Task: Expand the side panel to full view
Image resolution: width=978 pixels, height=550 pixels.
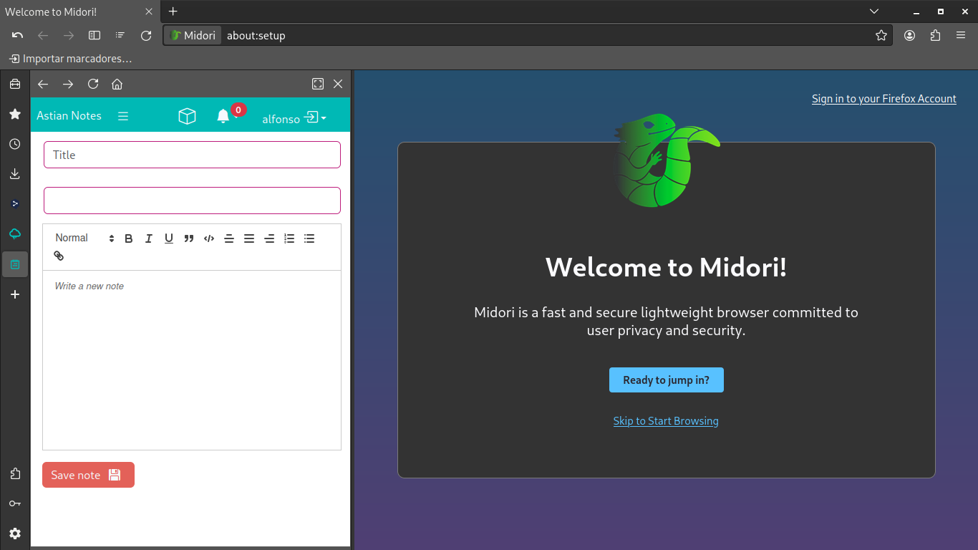Action: click(x=318, y=84)
